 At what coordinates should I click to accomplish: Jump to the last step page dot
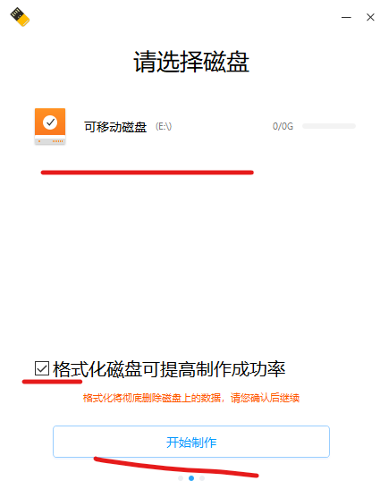[x=202, y=478]
